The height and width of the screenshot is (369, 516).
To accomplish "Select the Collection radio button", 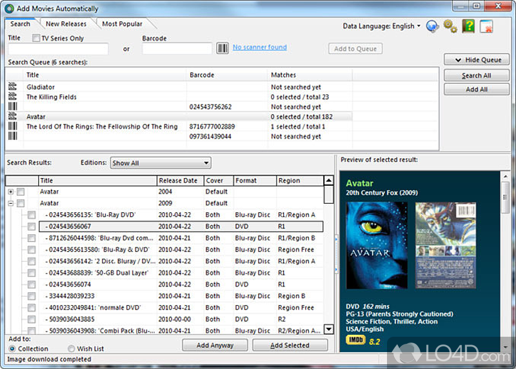I will [x=12, y=348].
